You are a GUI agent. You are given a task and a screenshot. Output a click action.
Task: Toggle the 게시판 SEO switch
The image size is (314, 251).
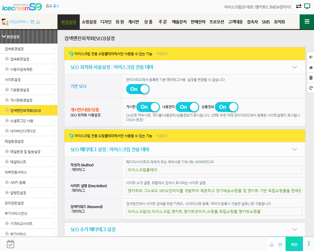(148, 107)
